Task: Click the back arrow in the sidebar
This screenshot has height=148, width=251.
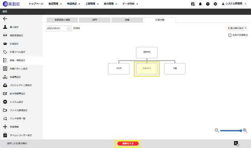Action: point(5,19)
